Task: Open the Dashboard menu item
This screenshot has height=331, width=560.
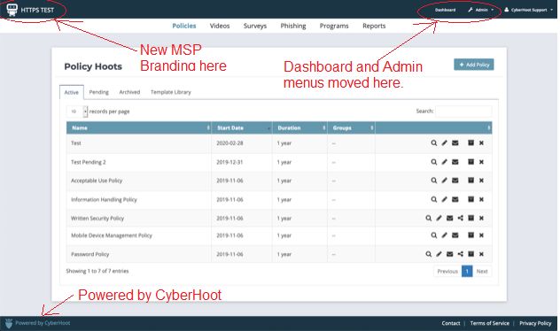Action: (445, 10)
